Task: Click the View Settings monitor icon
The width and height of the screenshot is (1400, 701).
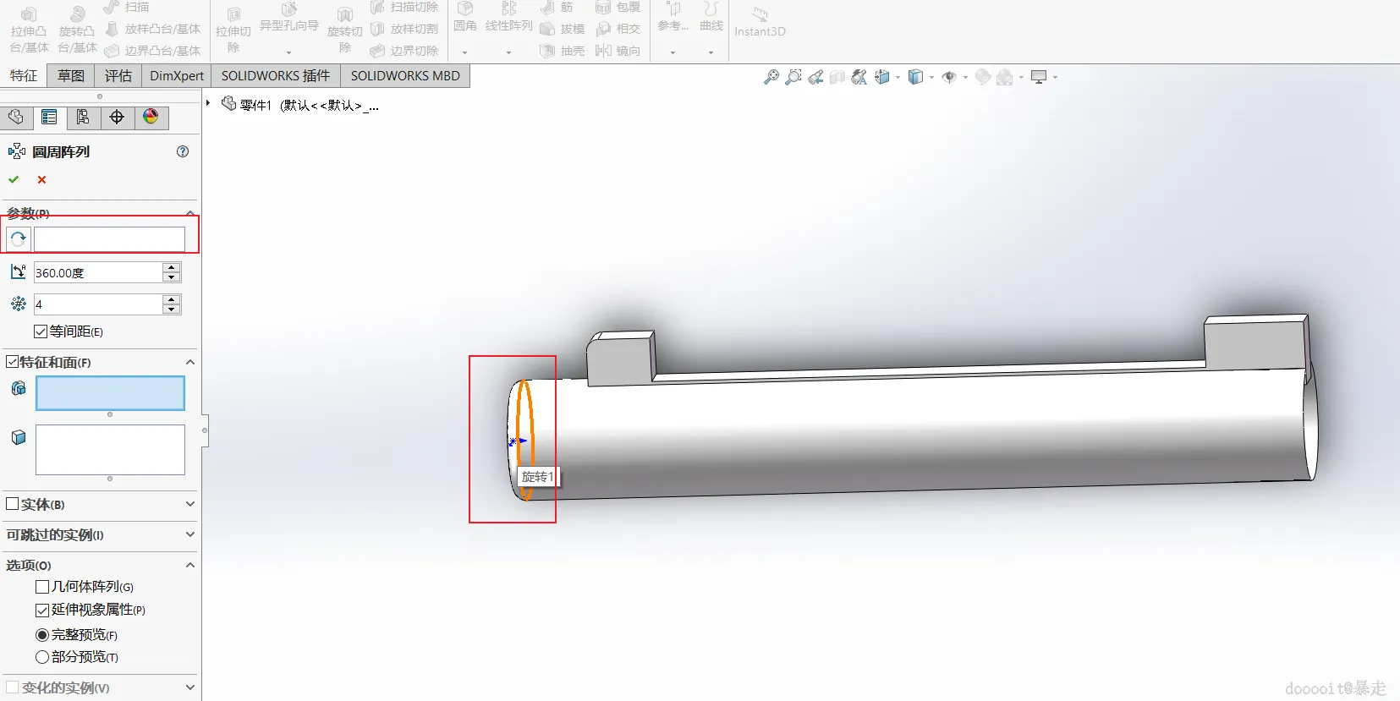Action: click(1039, 77)
